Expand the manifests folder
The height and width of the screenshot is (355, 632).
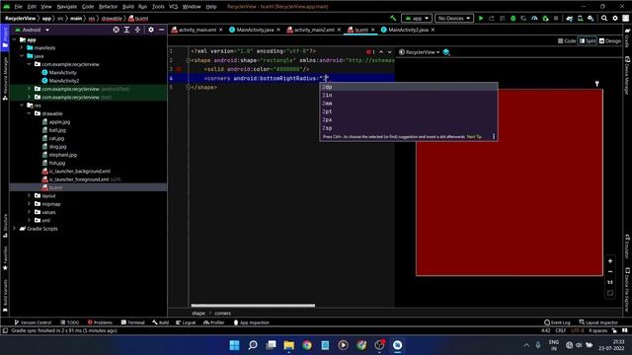click(x=22, y=48)
